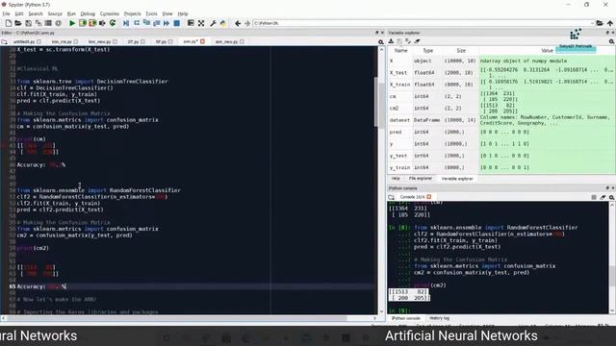Open the View menu
The height and width of the screenshot is (346, 616).
(167, 13)
